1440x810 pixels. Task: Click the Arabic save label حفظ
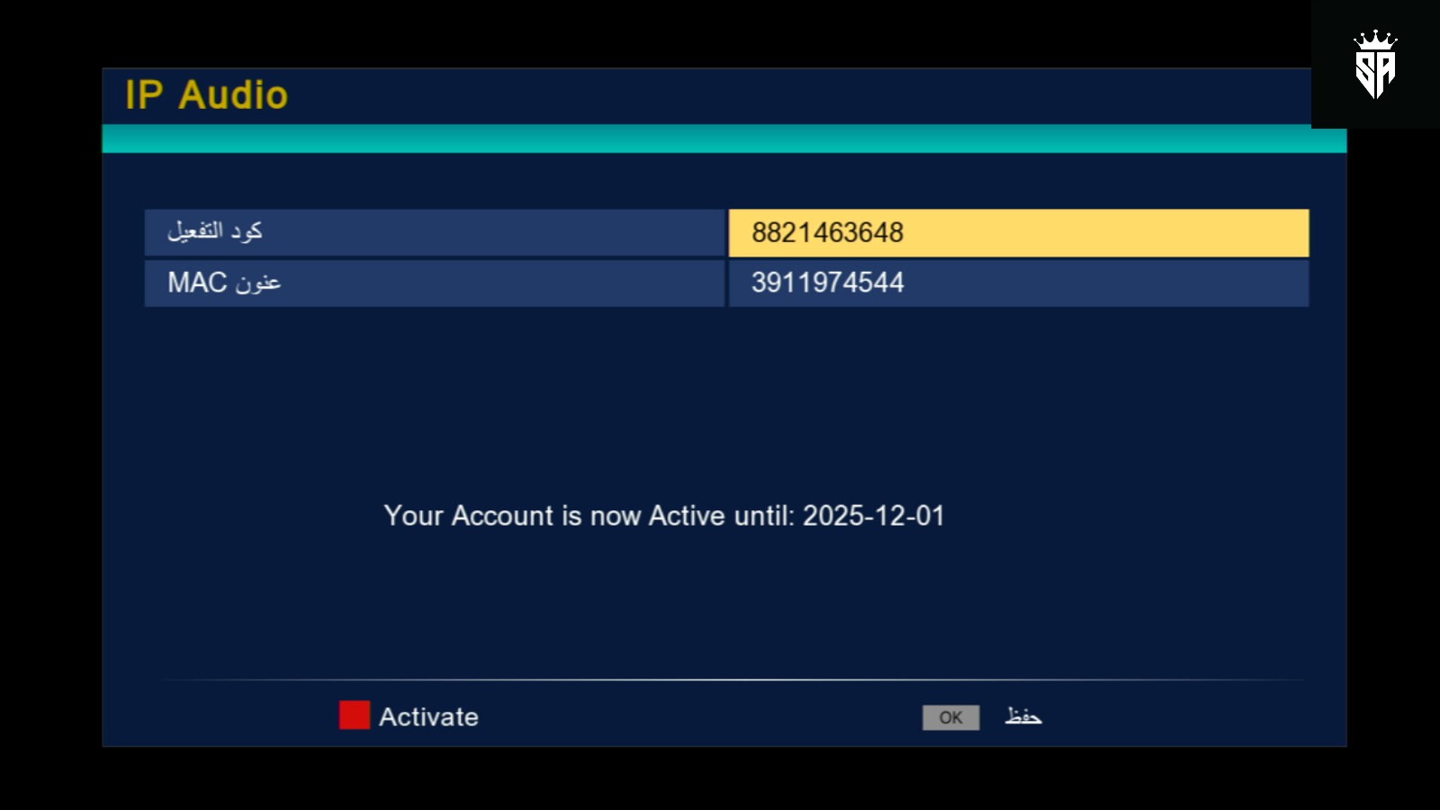pyautogui.click(x=1023, y=716)
